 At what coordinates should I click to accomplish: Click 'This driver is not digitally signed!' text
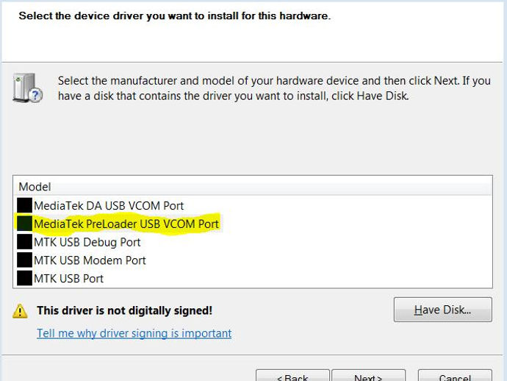point(124,310)
